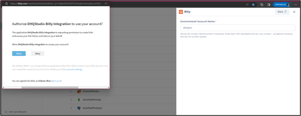Expand the AutoTestMongo connector row
This screenshot has height=116, width=301.
click(x=71, y=100)
